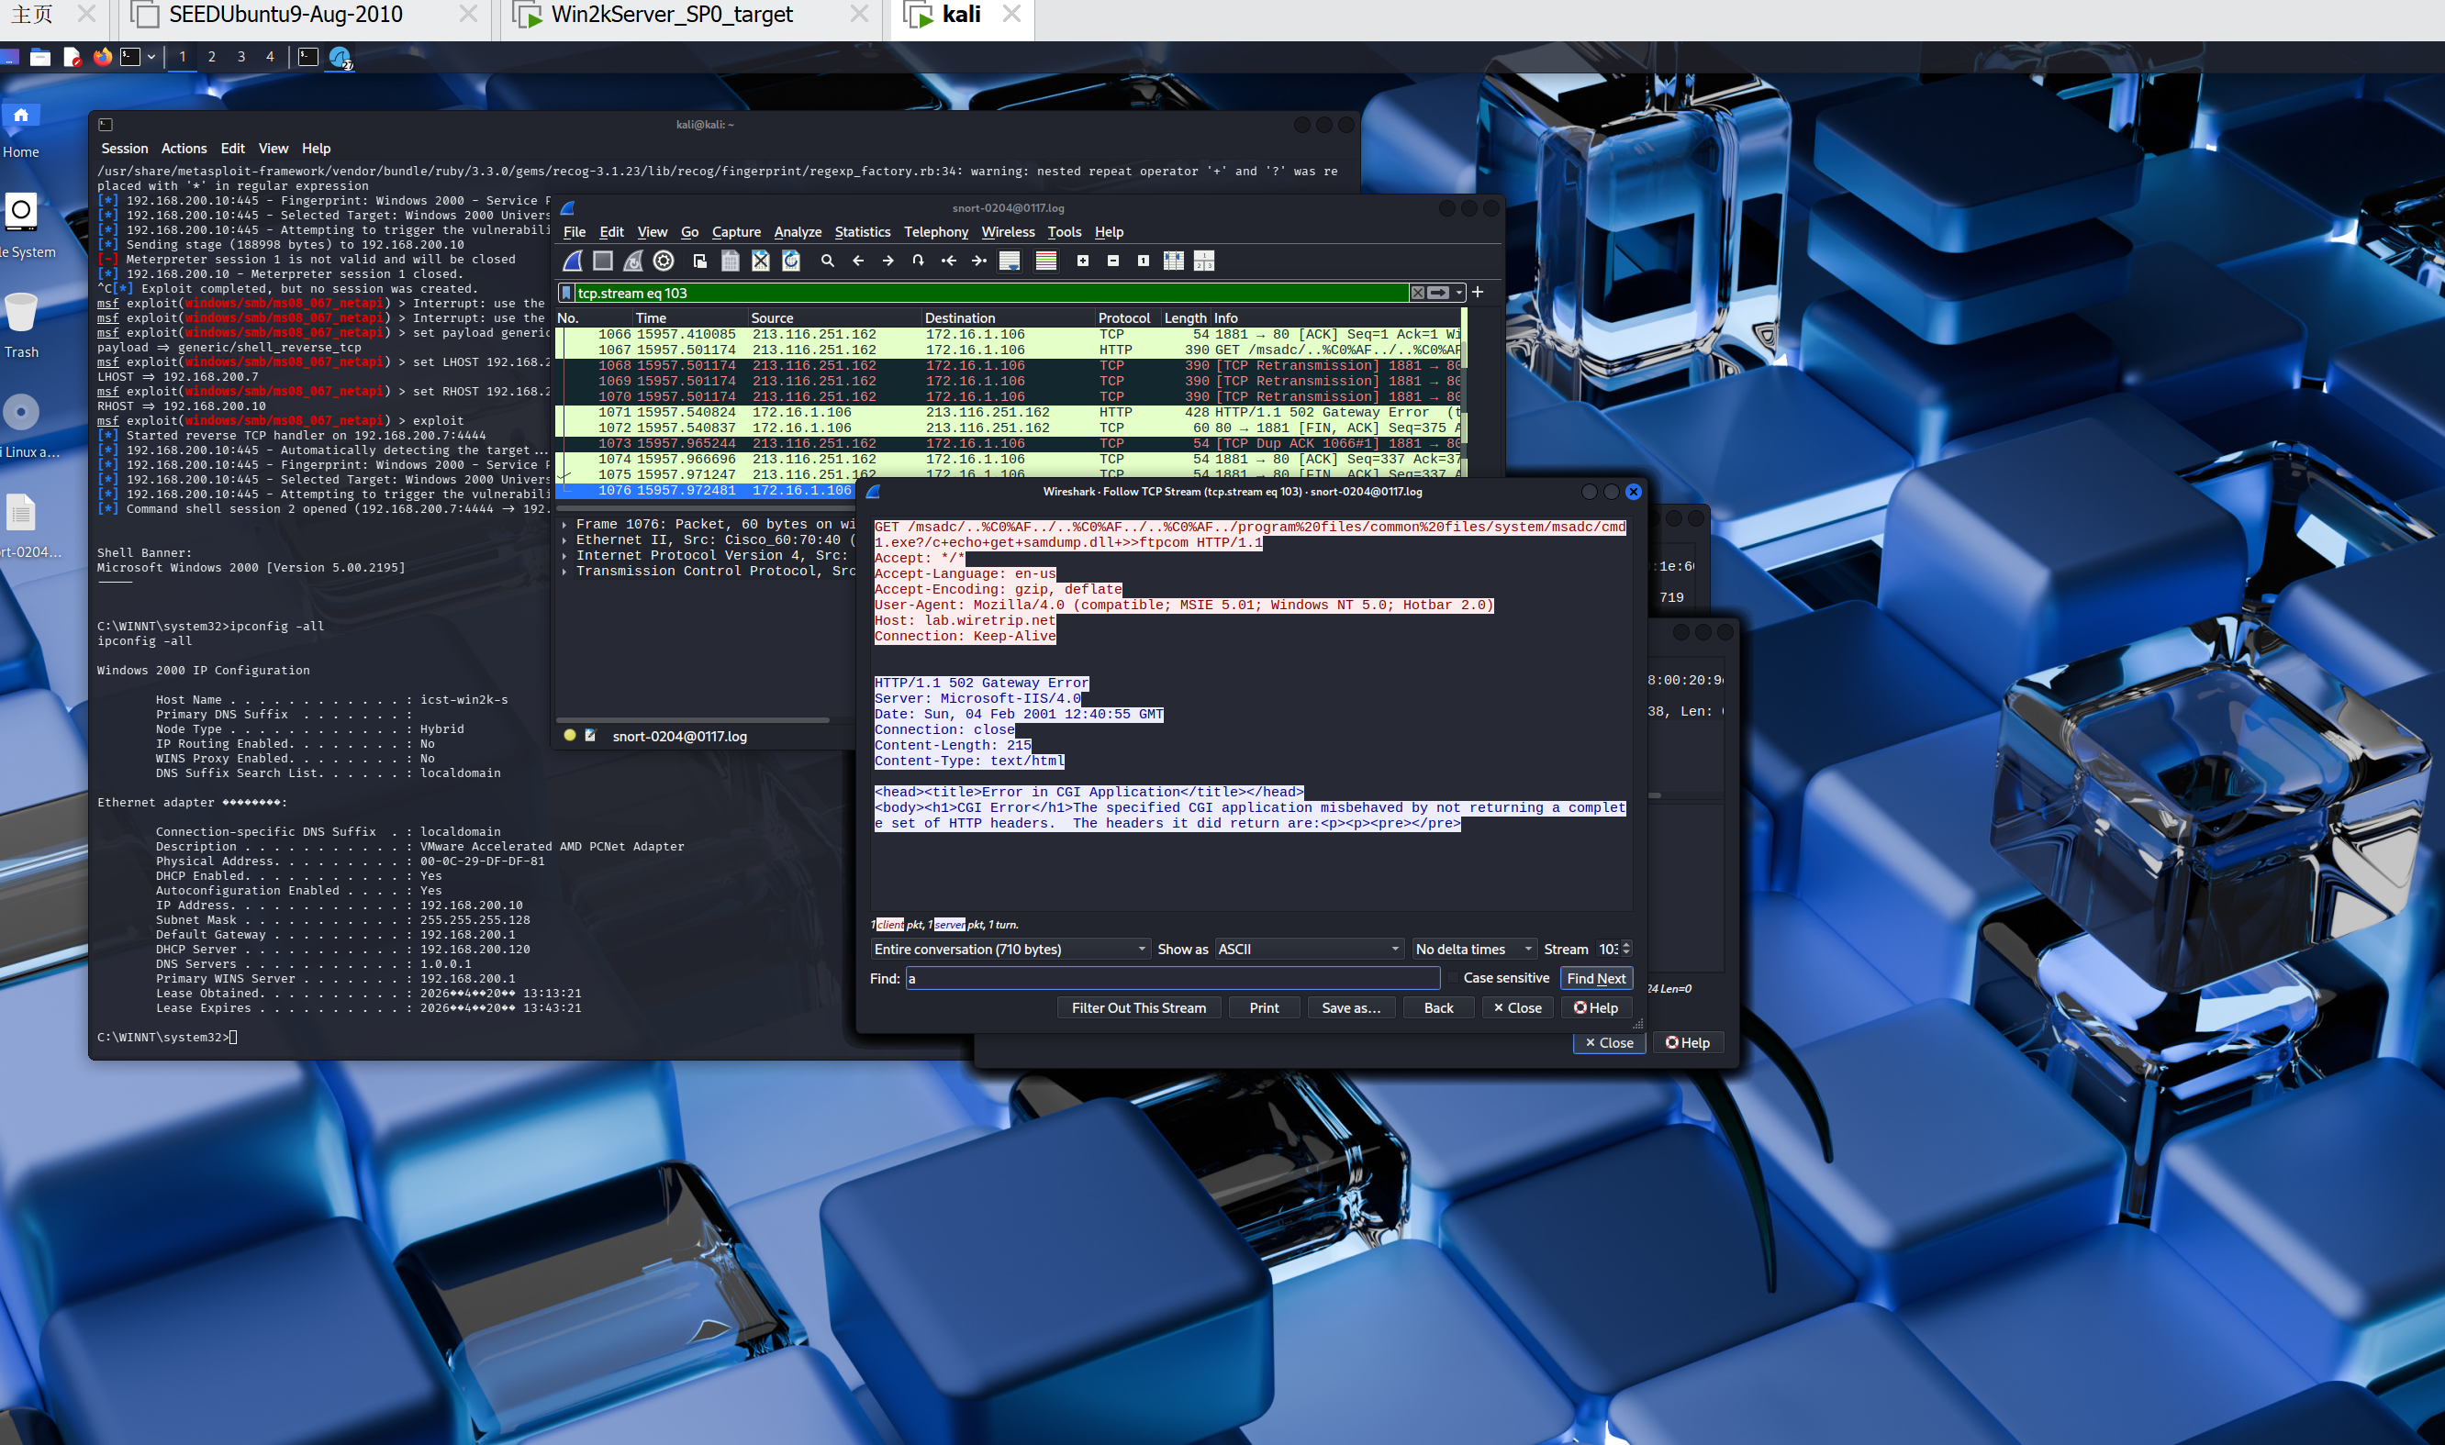Click the filter bookmark icon

tap(566, 293)
